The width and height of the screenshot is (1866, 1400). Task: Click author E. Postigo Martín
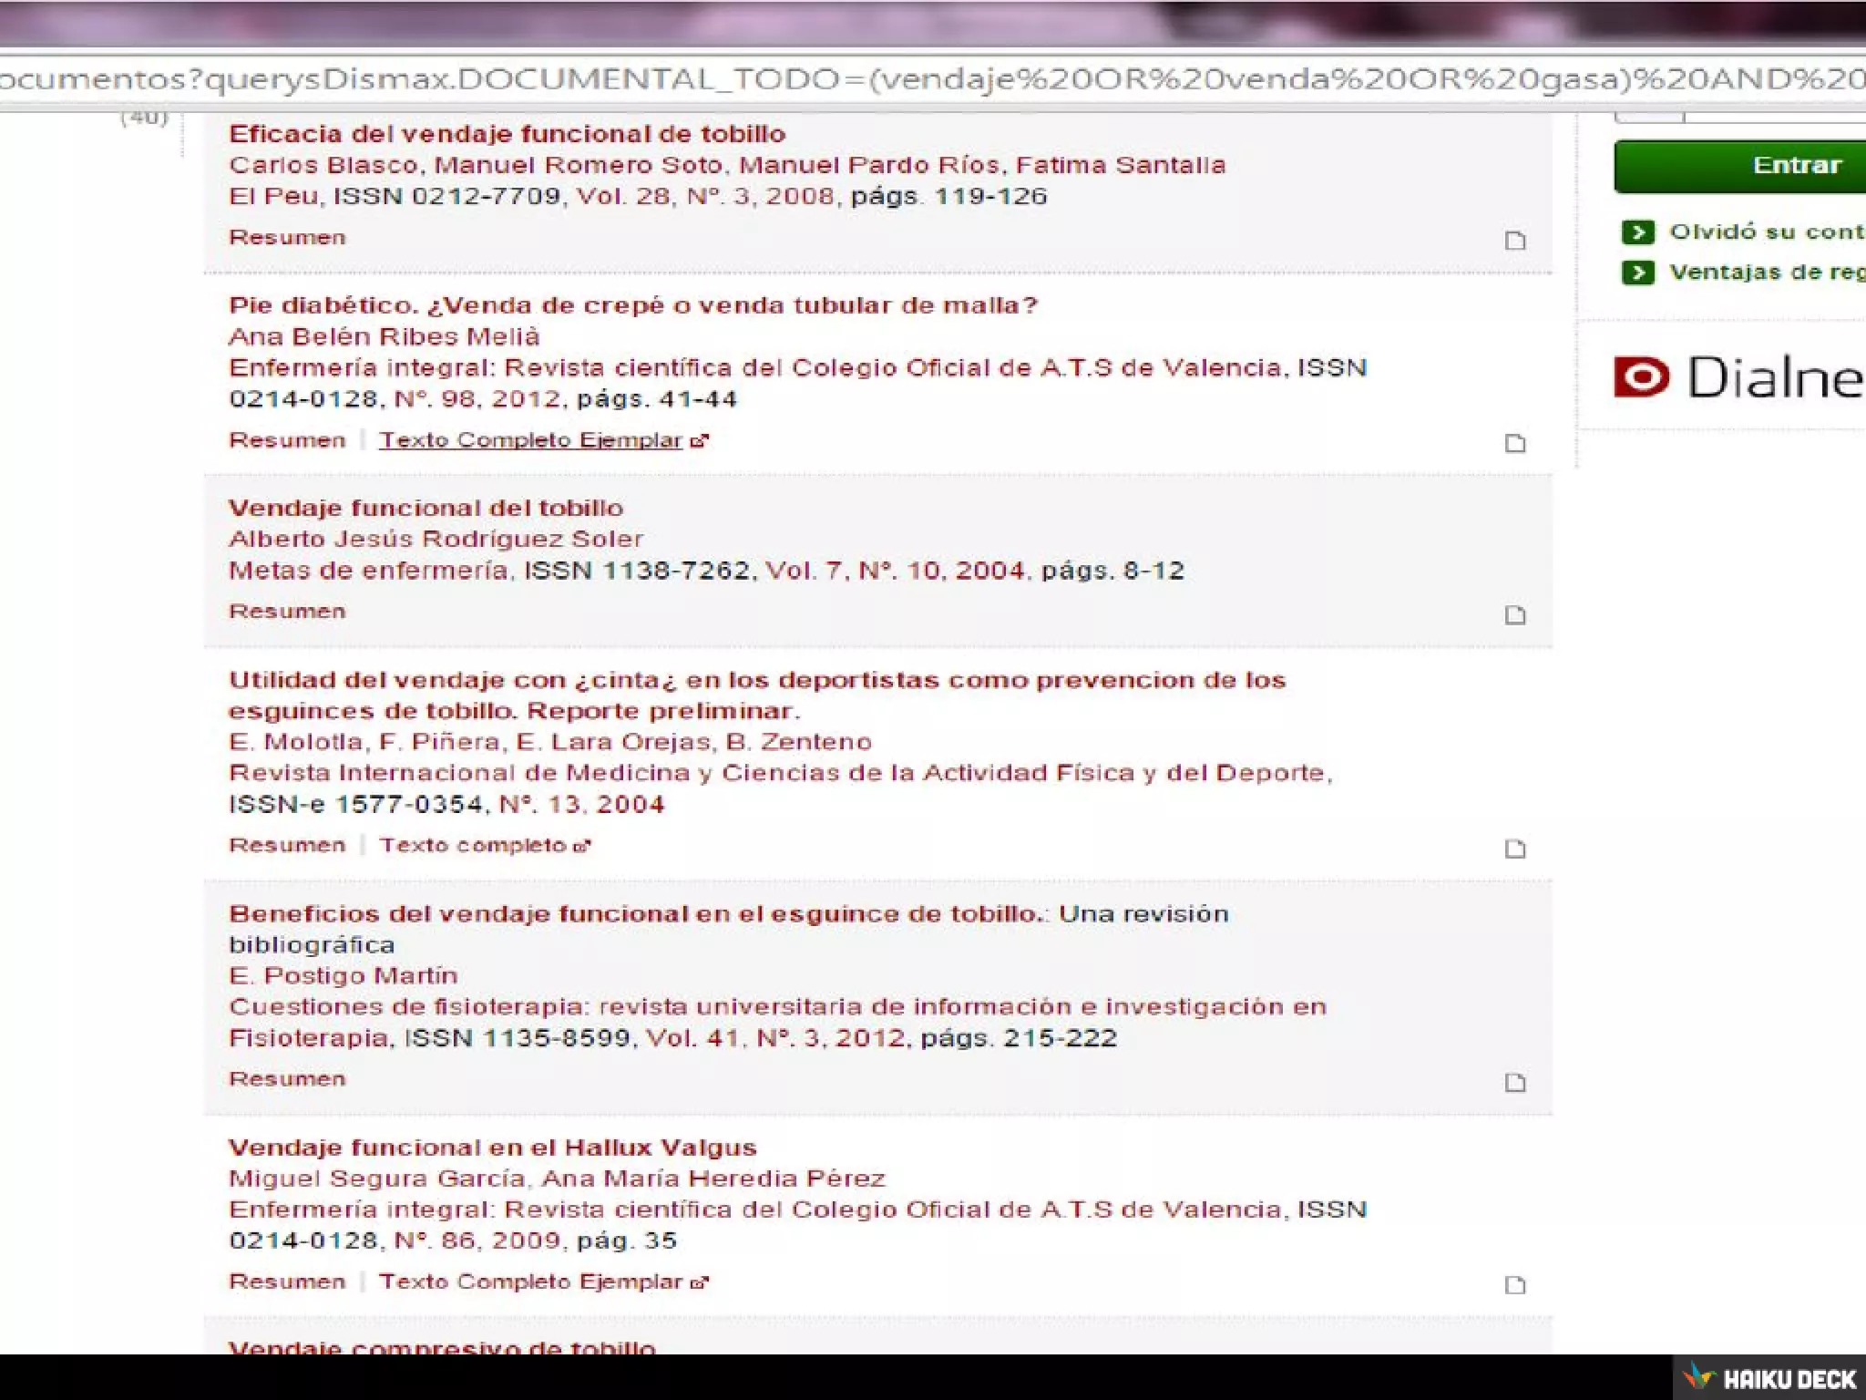tap(343, 975)
